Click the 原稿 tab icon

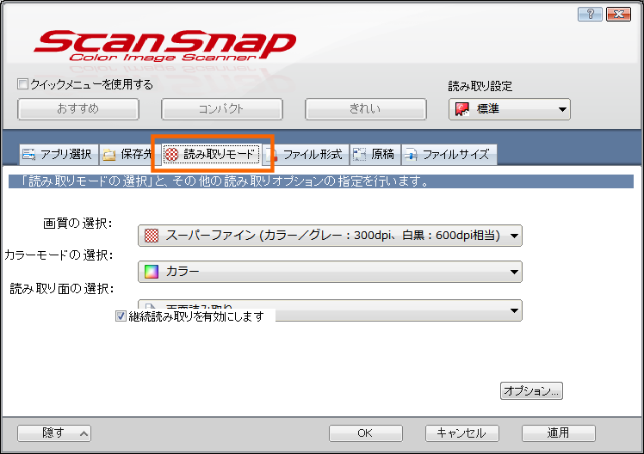coord(359,155)
